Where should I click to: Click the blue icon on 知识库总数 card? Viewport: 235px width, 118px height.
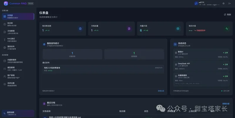(x=80, y=29)
